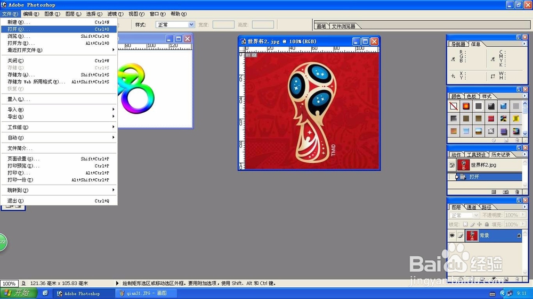Screen dimensions: 533x299
Task: Apply the purple block style preset
Action: (504, 131)
